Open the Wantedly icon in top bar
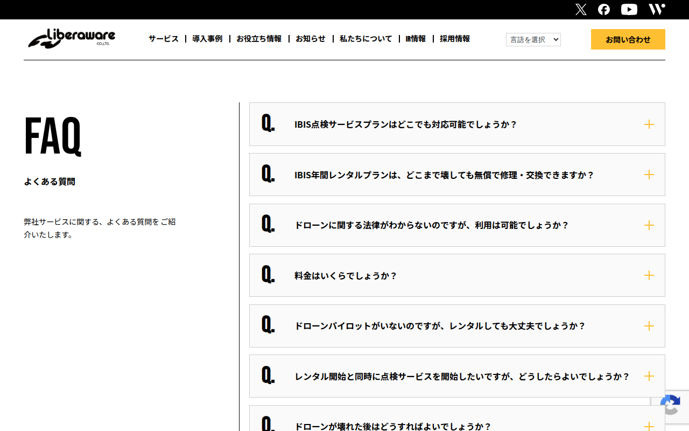The height and width of the screenshot is (431, 689). (x=657, y=9)
